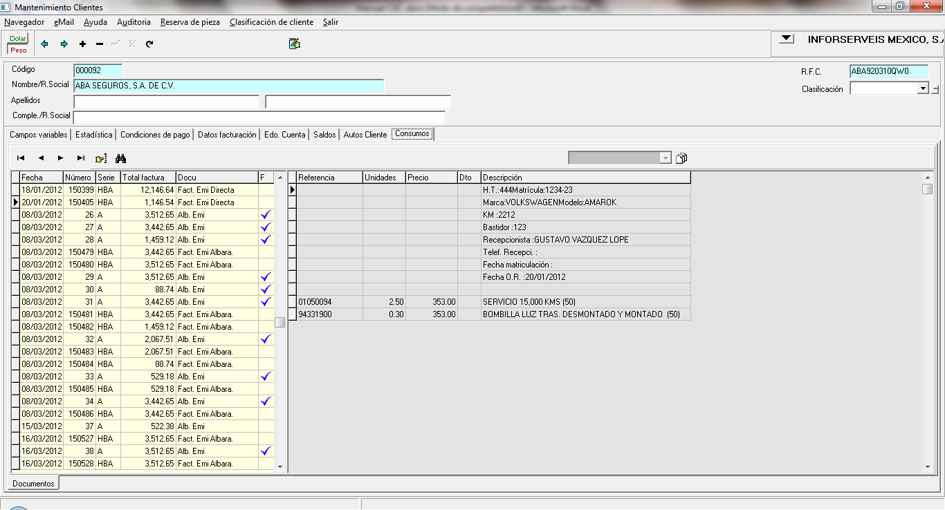Open Reserva de pieza menu
This screenshot has width=945, height=510.
point(190,22)
